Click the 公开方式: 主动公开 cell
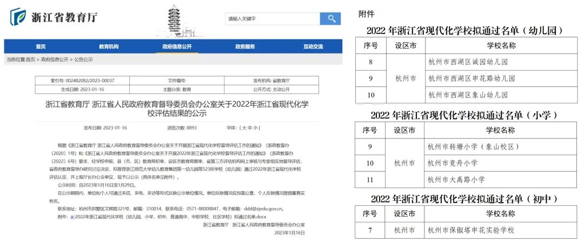The height and width of the screenshot is (248, 584). click(271, 89)
